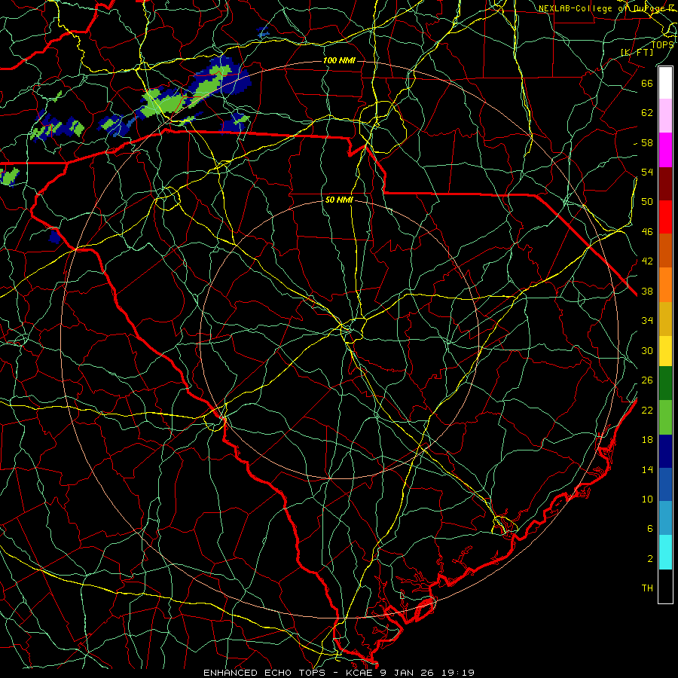Screen dimensions: 678x678
Task: Click the 22 legend value
Action: click(647, 410)
